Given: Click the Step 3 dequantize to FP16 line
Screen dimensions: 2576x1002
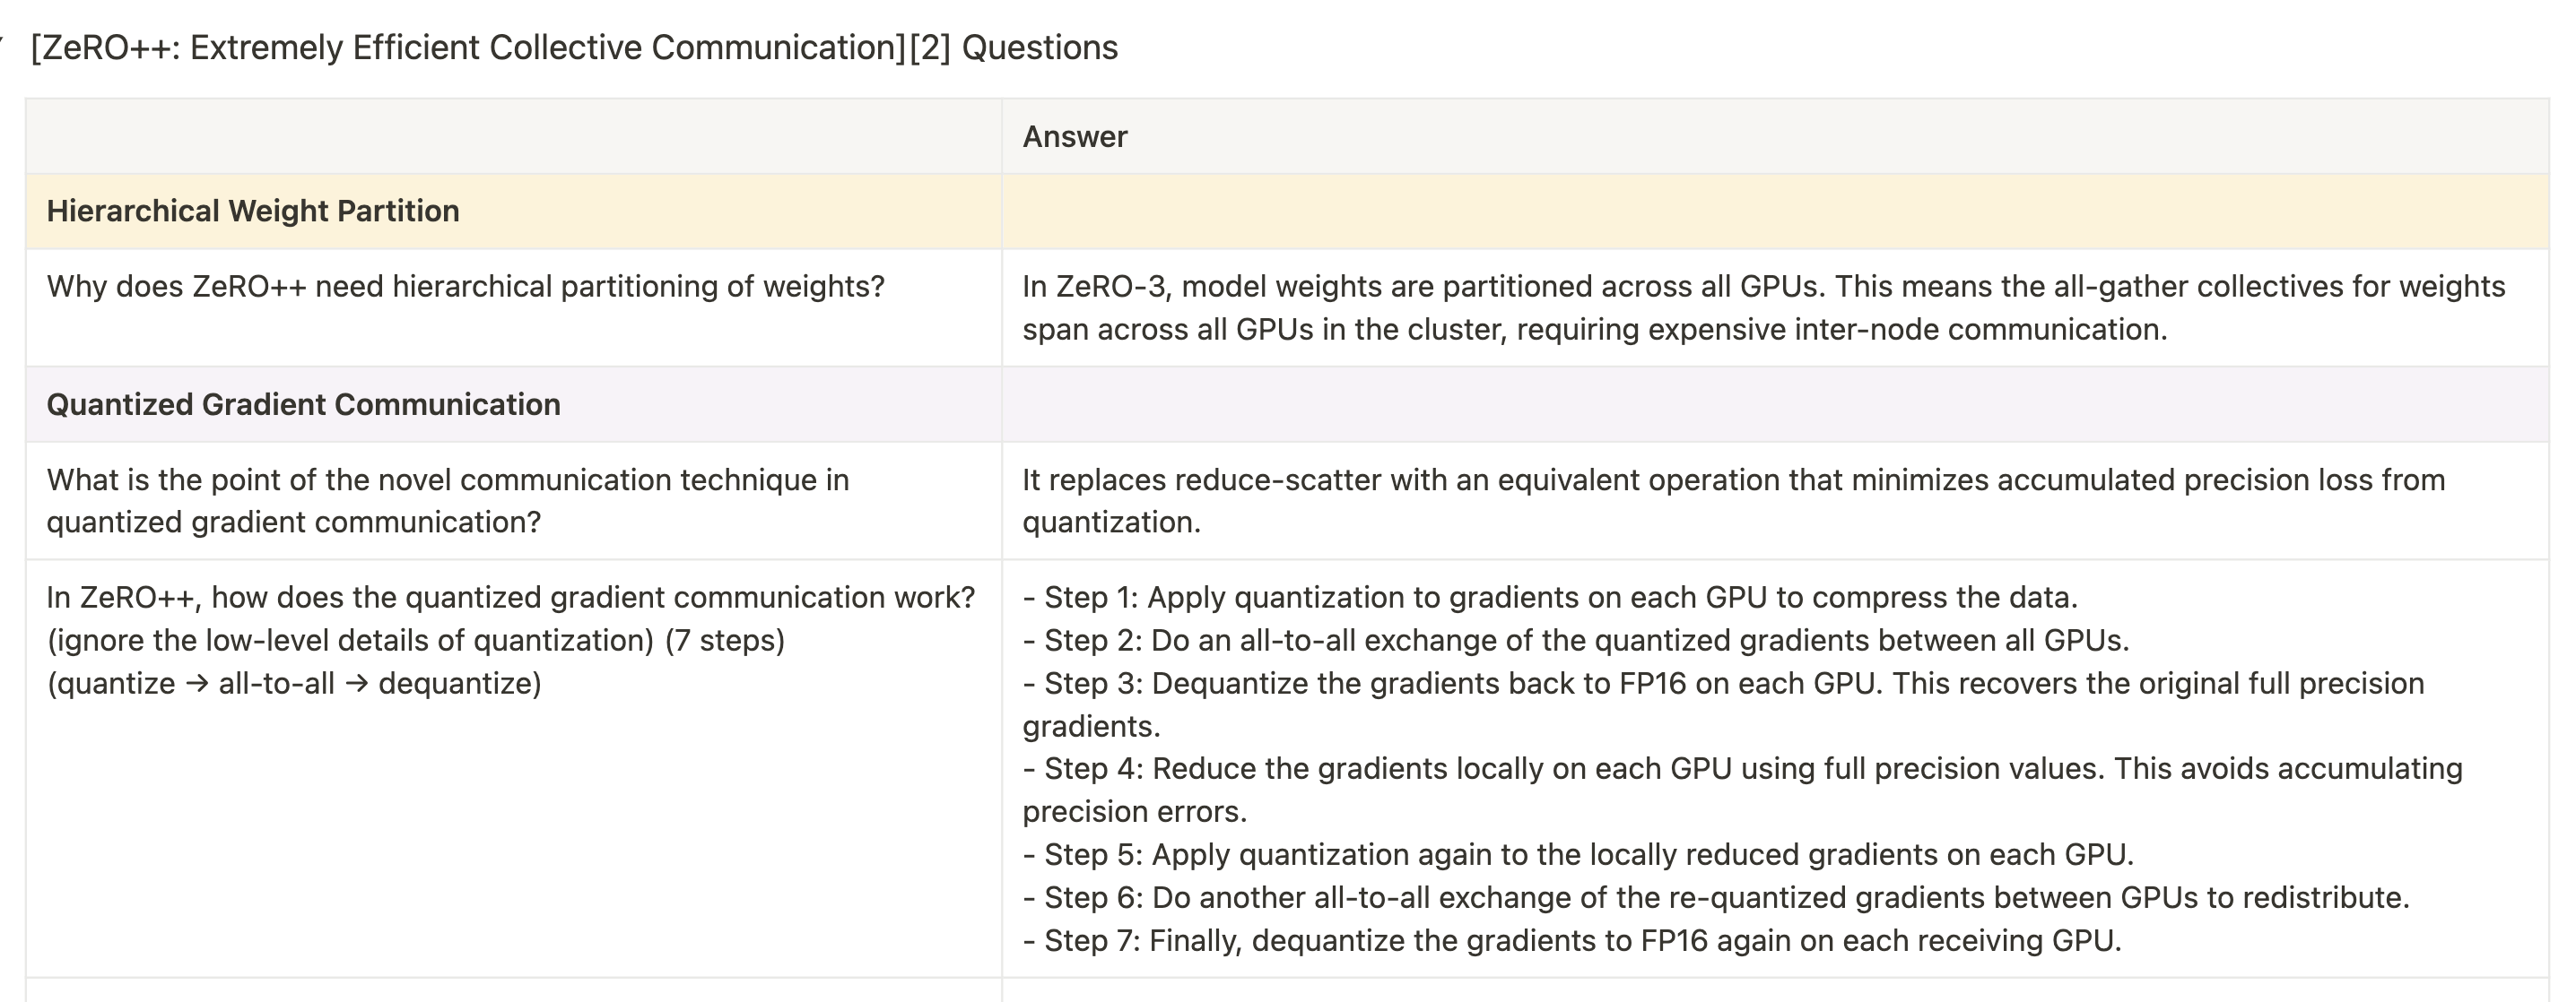Looking at the screenshot, I should tap(1724, 704).
